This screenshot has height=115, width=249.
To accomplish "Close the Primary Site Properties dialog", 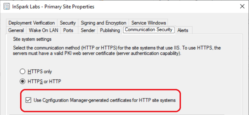I will (241, 7).
